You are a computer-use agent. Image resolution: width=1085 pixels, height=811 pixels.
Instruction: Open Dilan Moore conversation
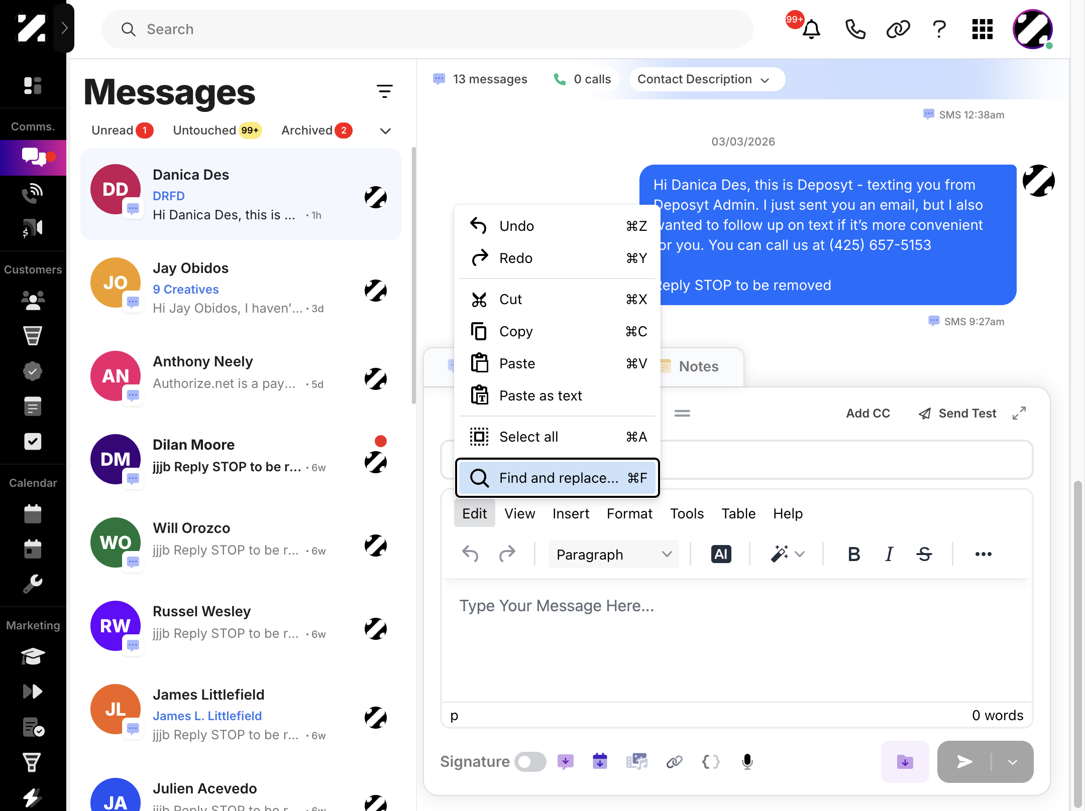(241, 459)
